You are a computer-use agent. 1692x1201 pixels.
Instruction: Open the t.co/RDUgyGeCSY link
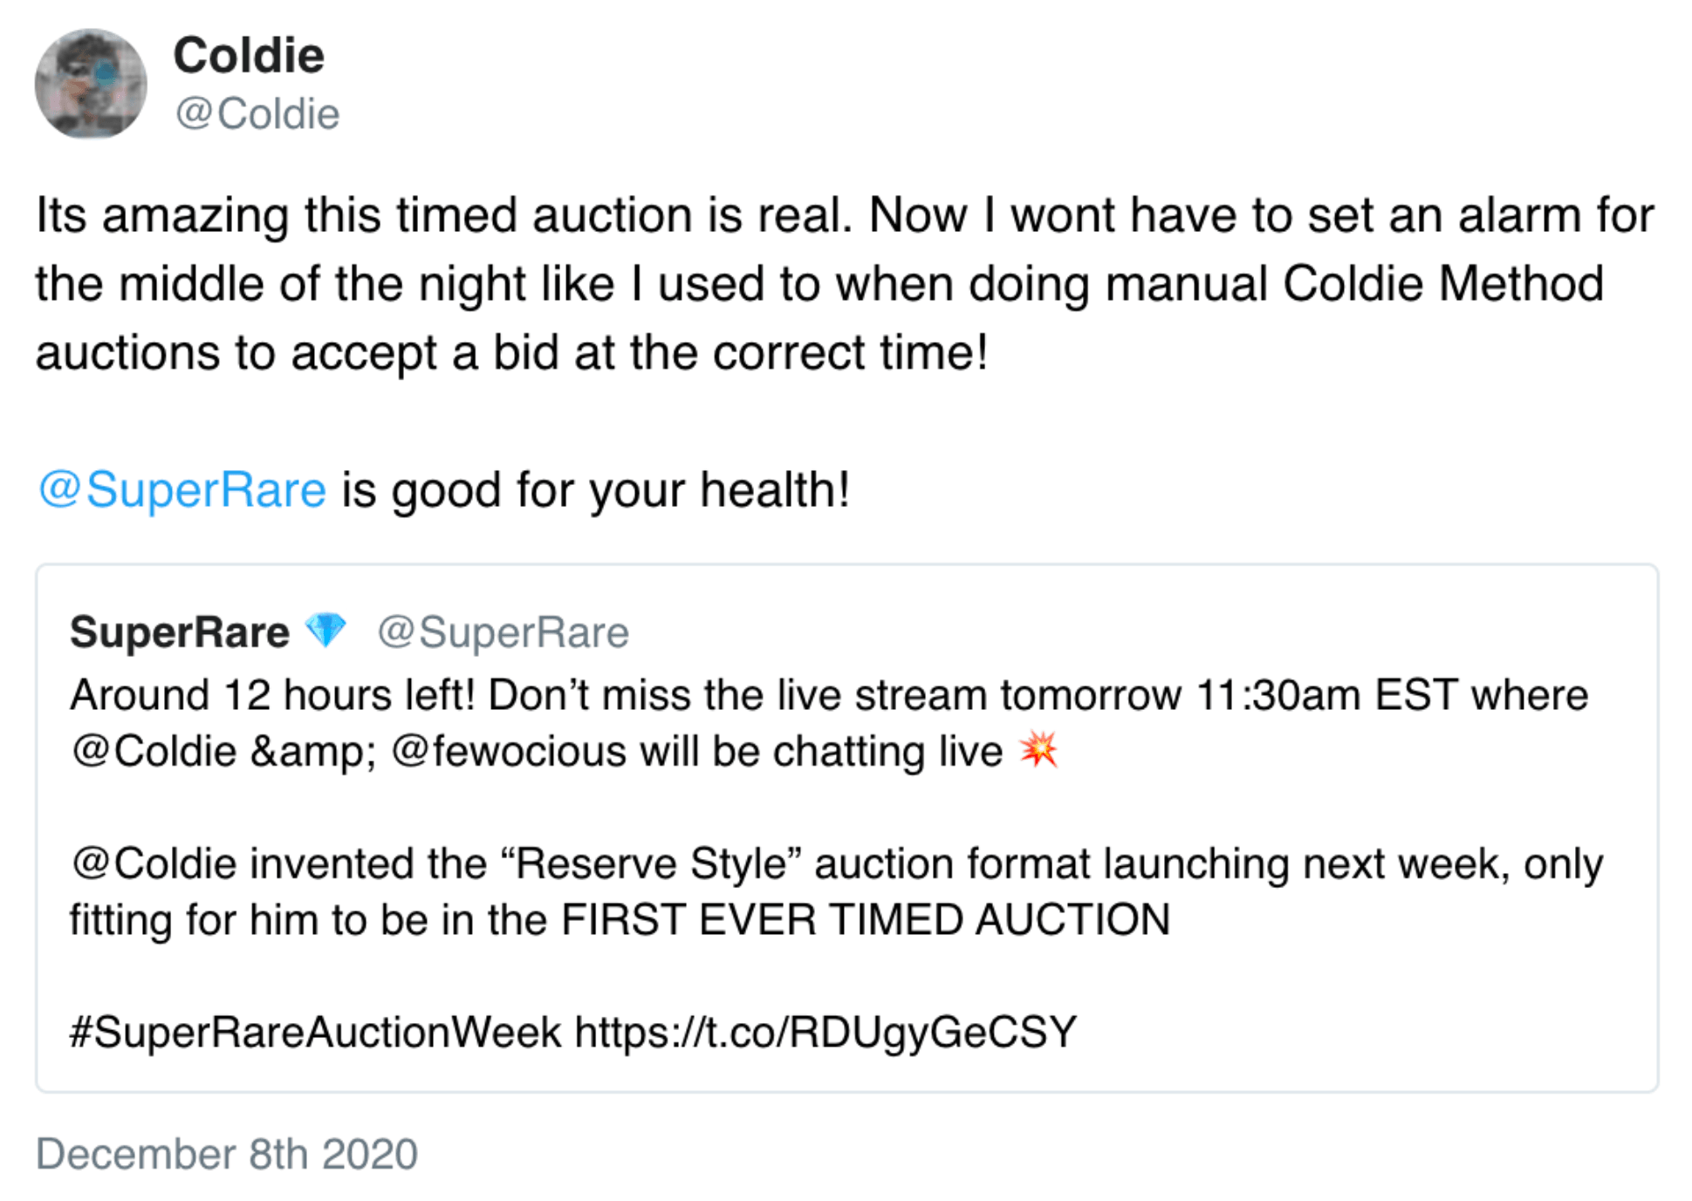[825, 1032]
